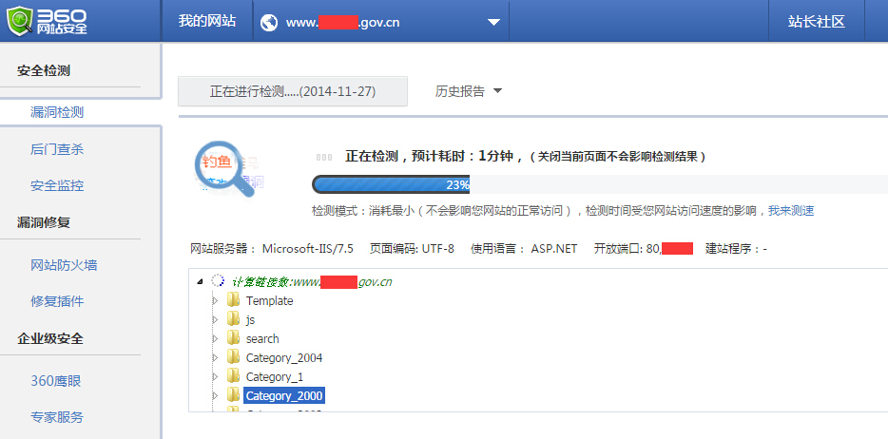Open 我的网站 in the top navigation
888x439 pixels.
pyautogui.click(x=206, y=22)
